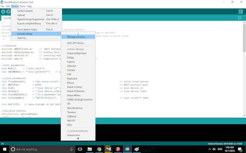Open Chrome from the taskbar

click(99, 149)
